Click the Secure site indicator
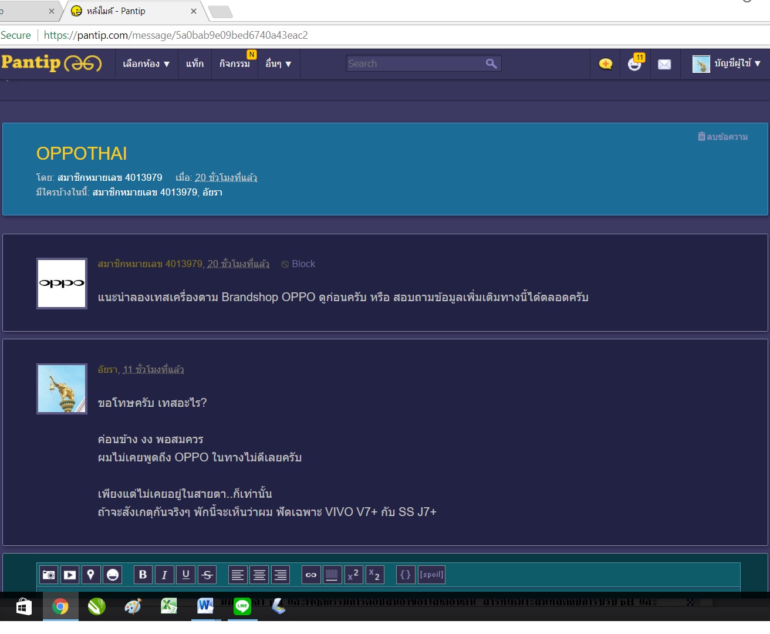The image size is (770, 634). [x=16, y=35]
